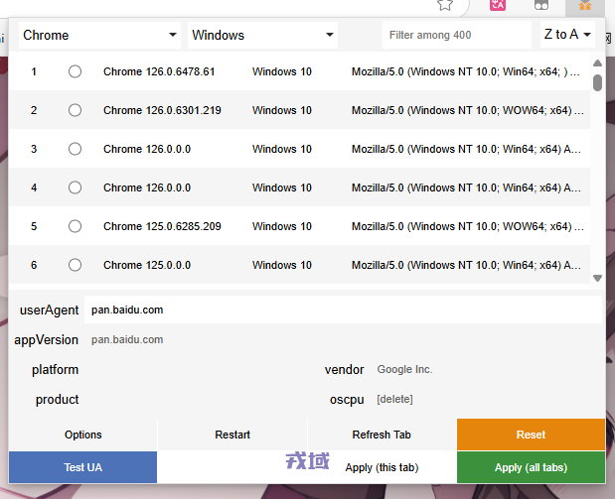
Task: Open the Chrome browser dropdown
Action: click(99, 36)
